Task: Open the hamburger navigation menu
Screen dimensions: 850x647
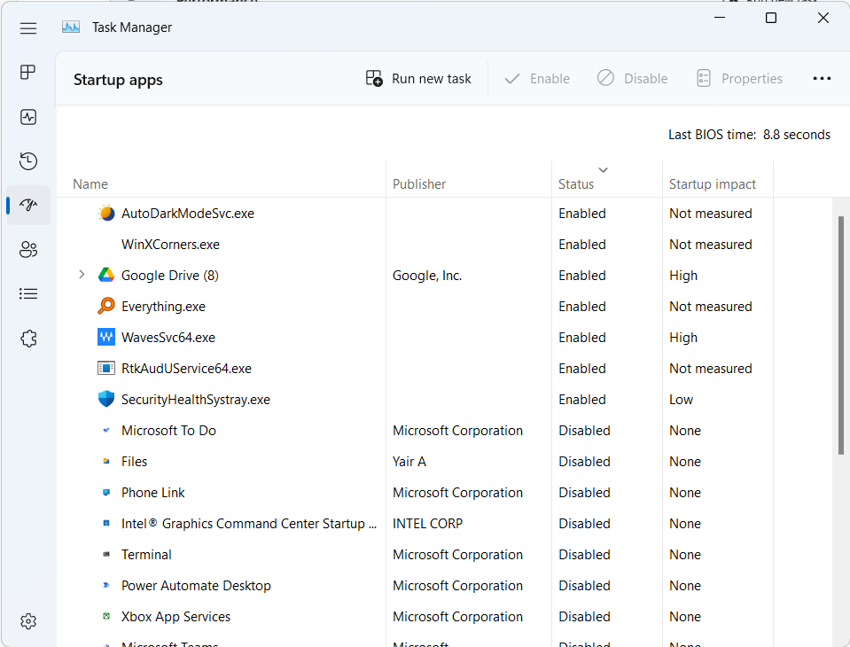Action: click(x=28, y=28)
